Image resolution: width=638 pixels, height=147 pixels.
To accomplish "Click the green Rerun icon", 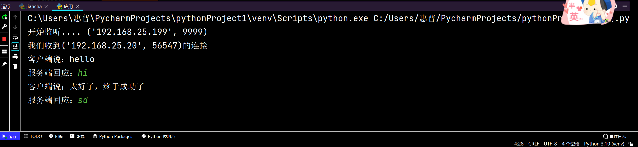I will click(5, 17).
